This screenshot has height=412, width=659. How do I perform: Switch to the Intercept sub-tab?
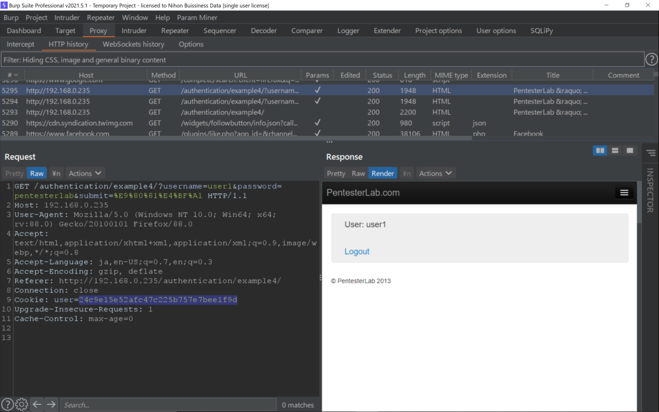coord(20,44)
